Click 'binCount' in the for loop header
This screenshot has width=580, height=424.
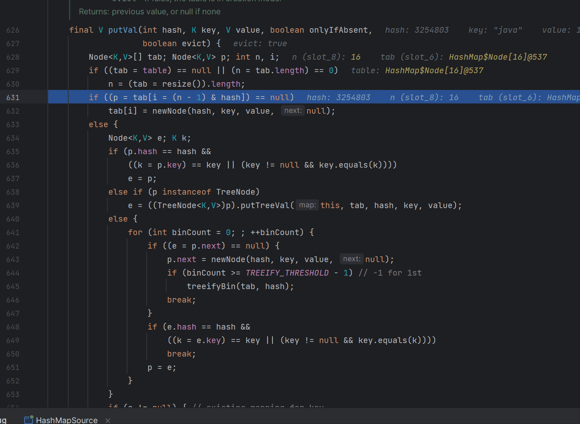coord(192,232)
